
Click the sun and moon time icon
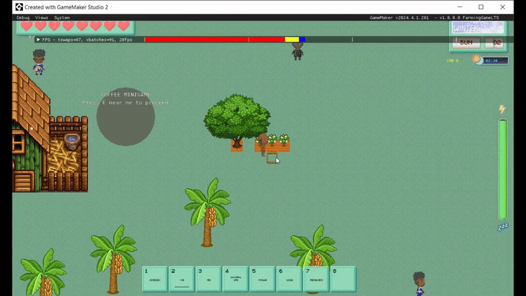point(476,59)
